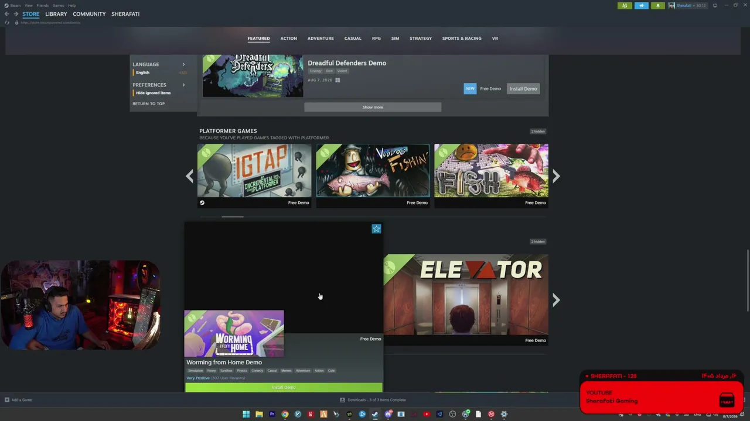This screenshot has width=750, height=421.
Task: Go forward with the Steam forward arrow
Action: [x=16, y=14]
